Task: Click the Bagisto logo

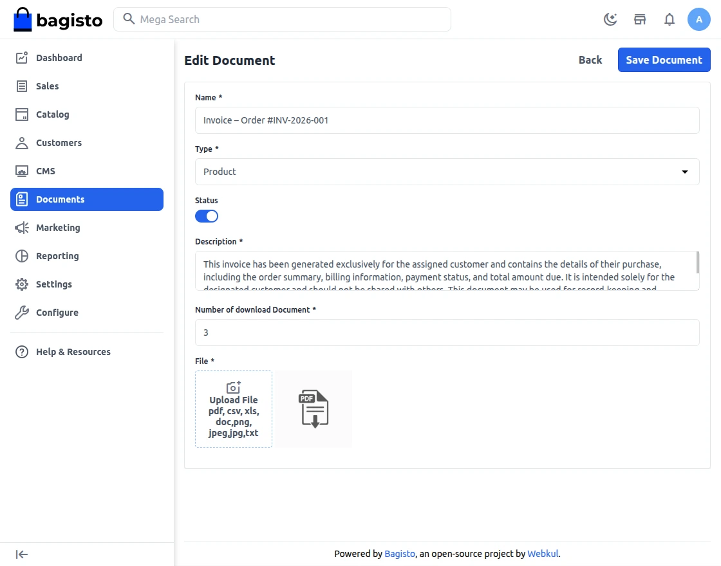Action: [58, 19]
